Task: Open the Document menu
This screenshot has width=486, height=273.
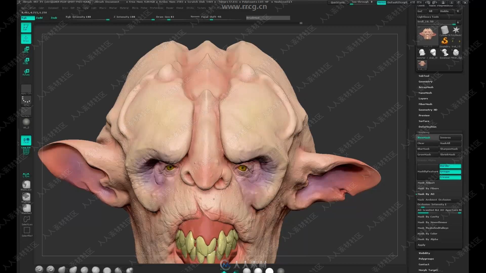Action: [x=53, y=8]
